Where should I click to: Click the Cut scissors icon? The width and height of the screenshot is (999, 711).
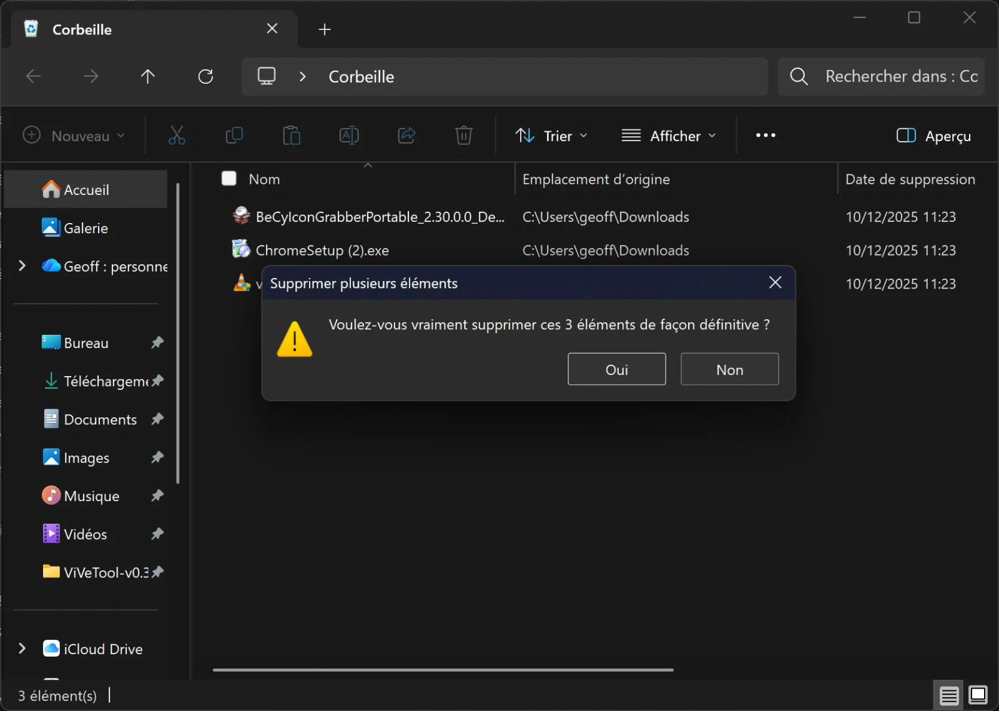coord(177,135)
